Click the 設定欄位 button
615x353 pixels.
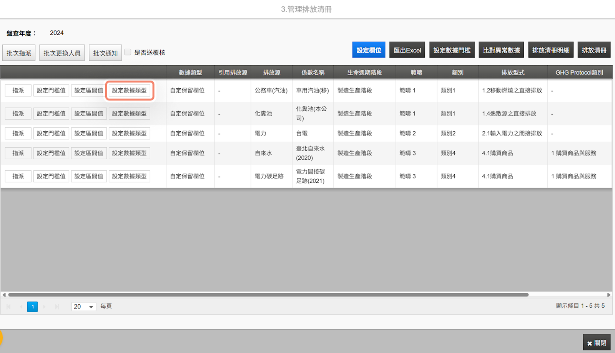coord(369,50)
